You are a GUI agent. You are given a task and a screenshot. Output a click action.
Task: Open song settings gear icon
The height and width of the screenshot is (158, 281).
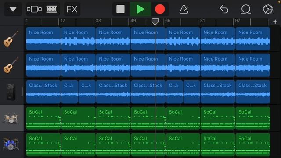268,9
